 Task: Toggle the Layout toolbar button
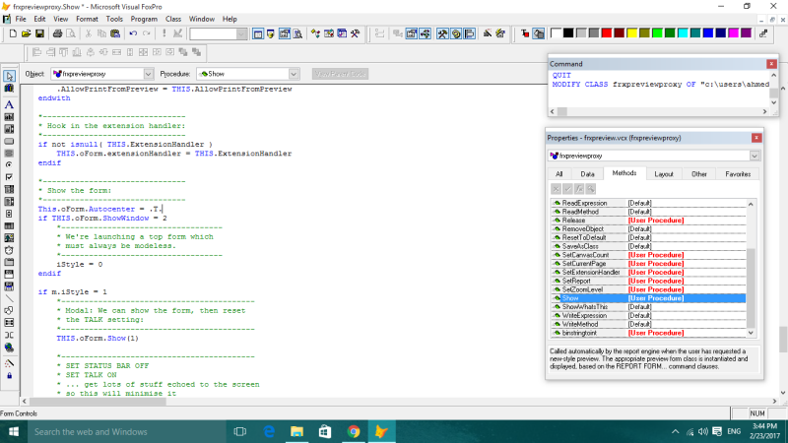coord(470,33)
